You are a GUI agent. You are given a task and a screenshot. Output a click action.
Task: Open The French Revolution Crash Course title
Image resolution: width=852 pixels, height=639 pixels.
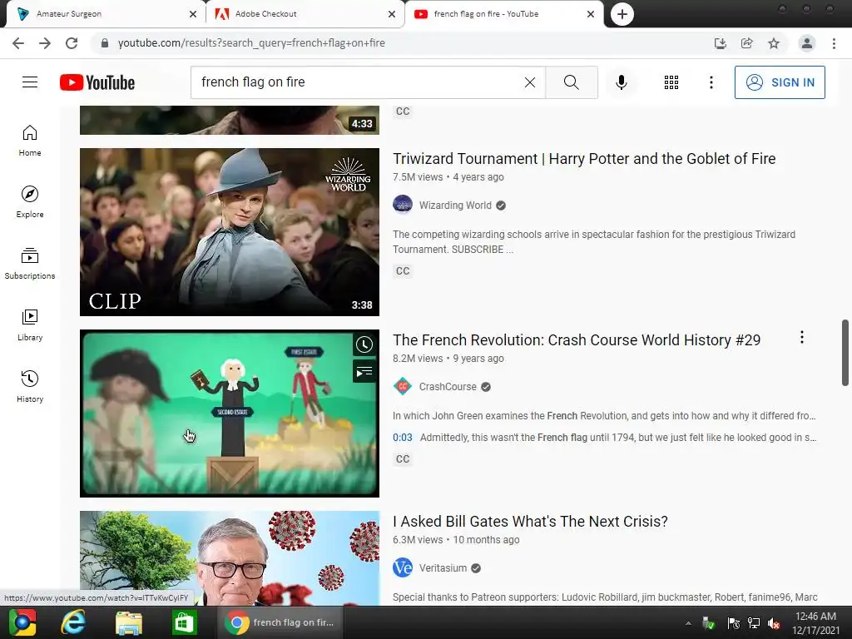pyautogui.click(x=577, y=340)
